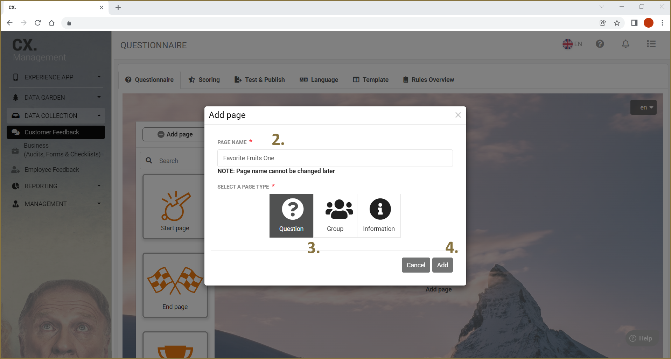Click the site lock icon
Image resolution: width=671 pixels, height=359 pixels.
(x=69, y=23)
